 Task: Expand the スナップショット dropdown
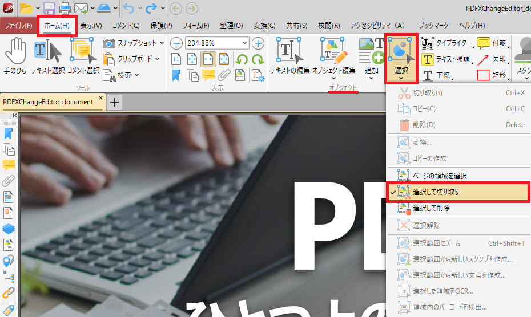tap(162, 43)
